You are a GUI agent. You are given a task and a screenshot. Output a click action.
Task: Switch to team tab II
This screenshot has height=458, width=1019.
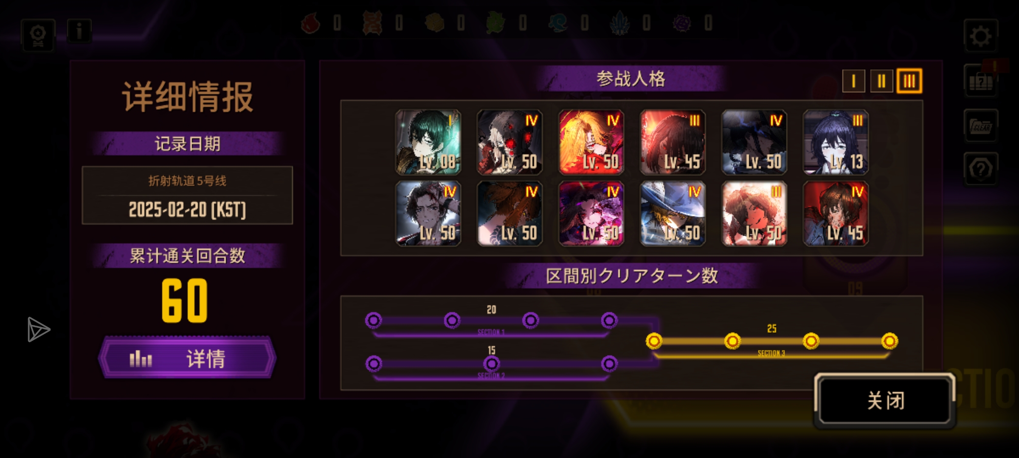[x=881, y=81]
